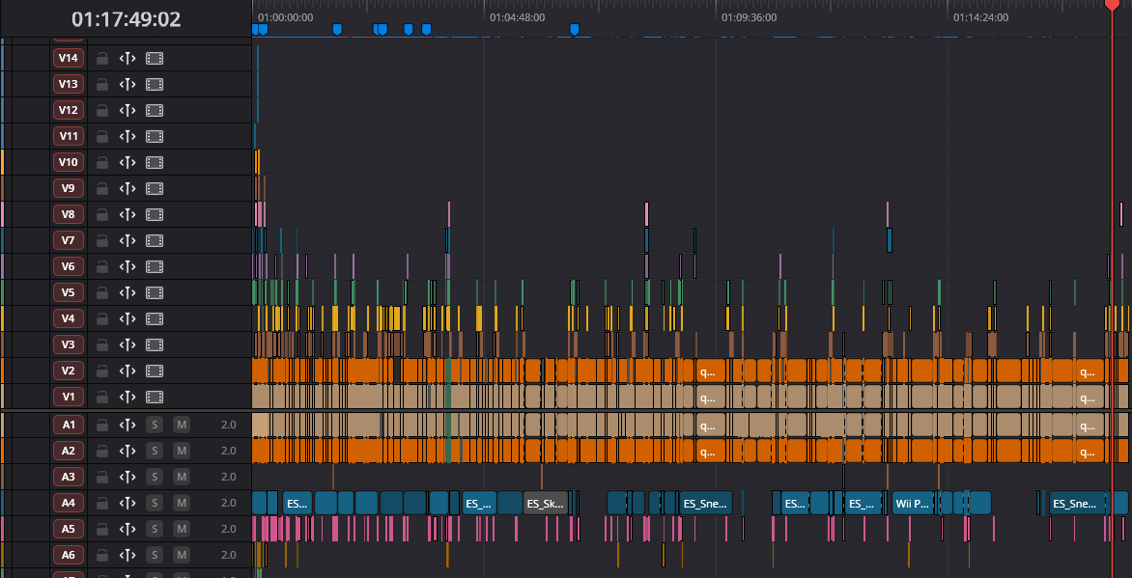The image size is (1132, 578).
Task: Lock the V10 video track
Action: coord(102,162)
